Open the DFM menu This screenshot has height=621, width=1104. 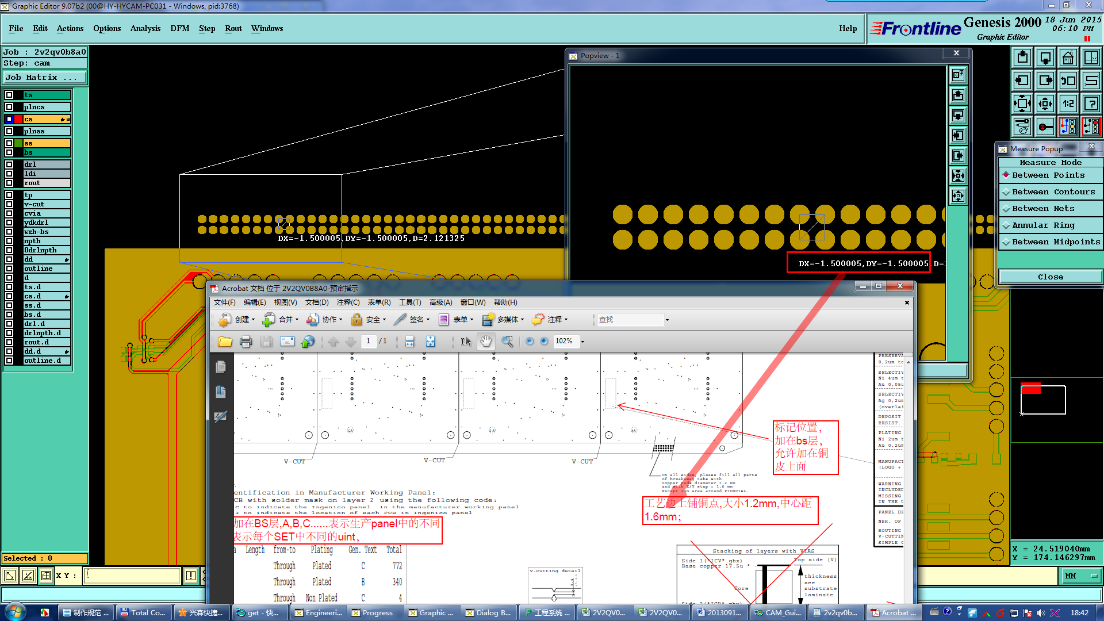(179, 28)
